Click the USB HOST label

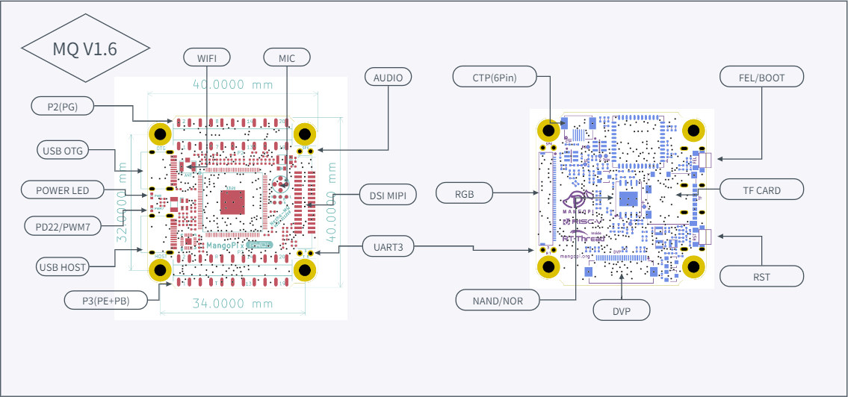(x=63, y=266)
